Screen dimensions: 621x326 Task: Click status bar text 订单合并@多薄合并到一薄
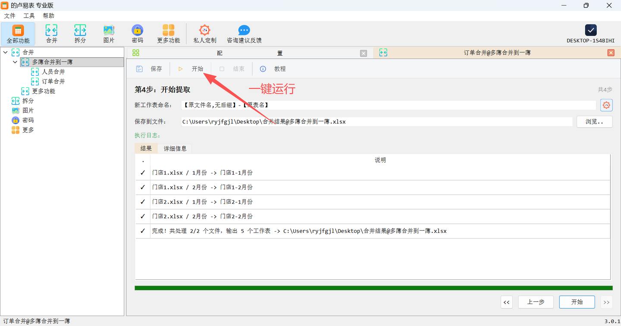[x=37, y=321]
